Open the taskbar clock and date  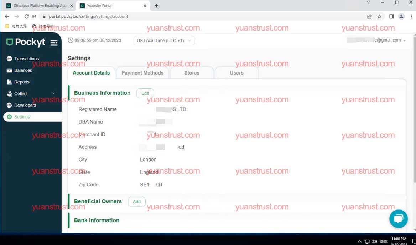pyautogui.click(x=399, y=241)
